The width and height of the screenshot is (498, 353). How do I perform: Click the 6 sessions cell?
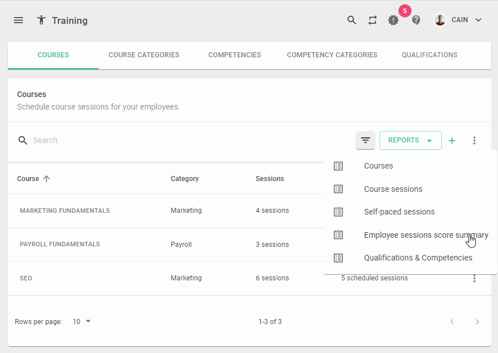point(272,278)
